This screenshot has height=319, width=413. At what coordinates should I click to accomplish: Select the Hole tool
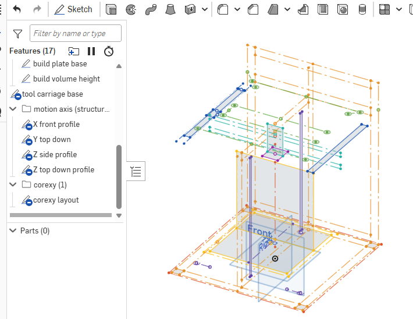pyautogui.click(x=343, y=9)
